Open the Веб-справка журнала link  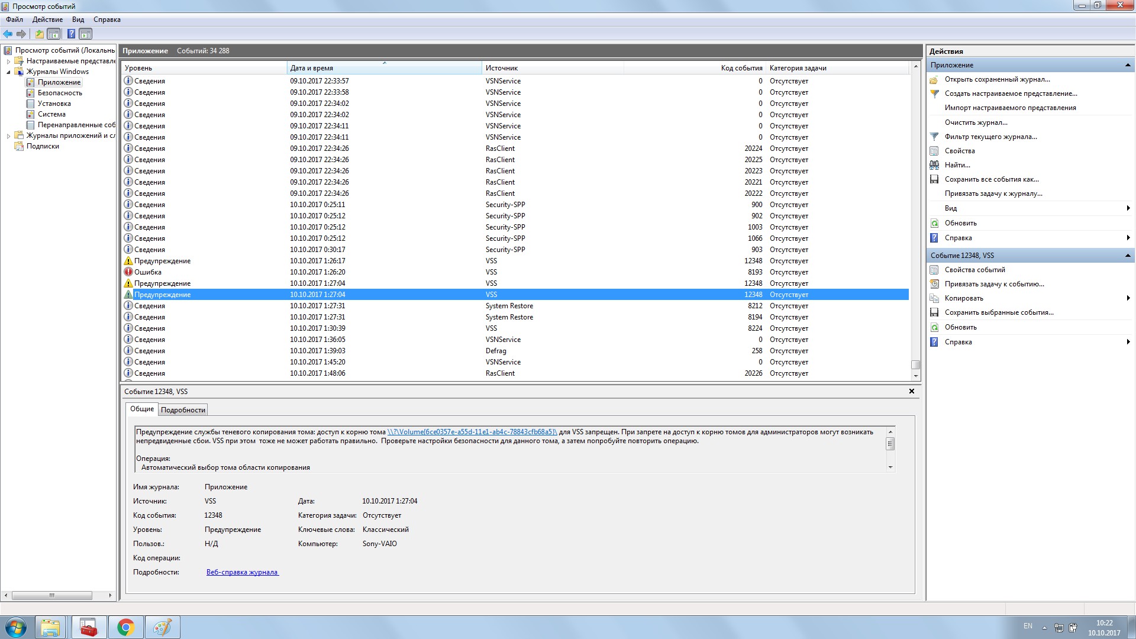click(x=242, y=572)
